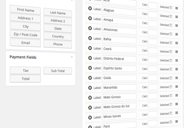Insert the Sub Total payment field

click(58, 71)
